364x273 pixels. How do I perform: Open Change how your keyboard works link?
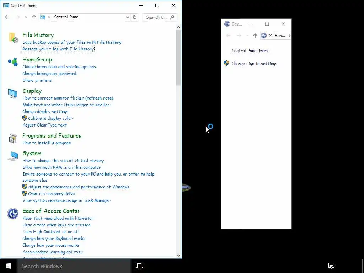point(54,239)
